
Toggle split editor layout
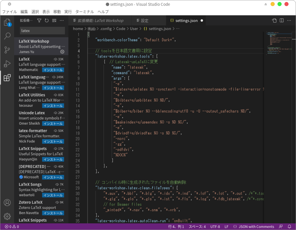282,21
